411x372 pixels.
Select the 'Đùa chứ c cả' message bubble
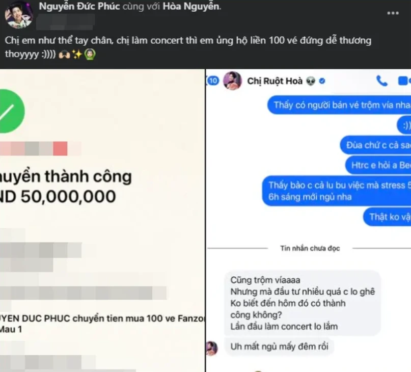[375, 145]
